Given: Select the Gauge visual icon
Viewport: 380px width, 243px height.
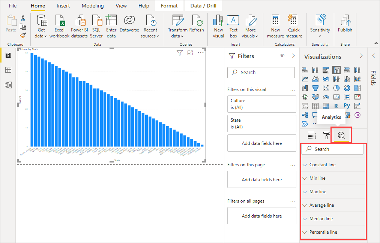Looking at the screenshot, I should tap(326, 97).
